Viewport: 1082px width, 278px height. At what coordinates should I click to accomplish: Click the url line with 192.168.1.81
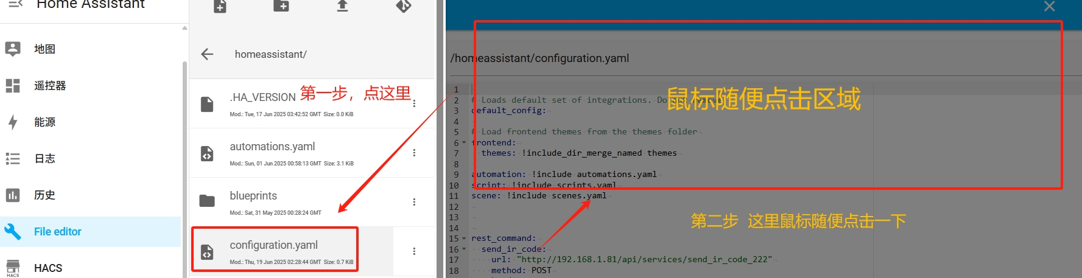tap(631, 260)
